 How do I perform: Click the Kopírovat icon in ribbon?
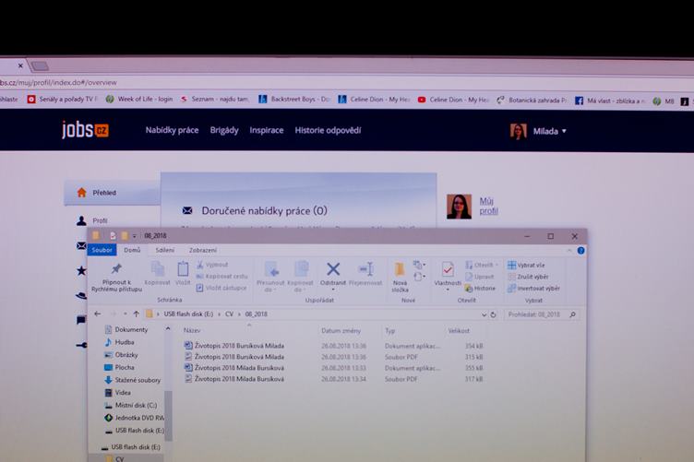tap(158, 268)
